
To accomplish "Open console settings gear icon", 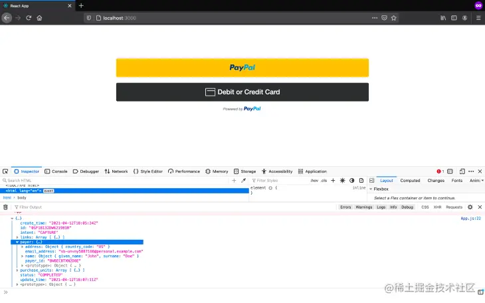I will pyautogui.click(x=470, y=207).
